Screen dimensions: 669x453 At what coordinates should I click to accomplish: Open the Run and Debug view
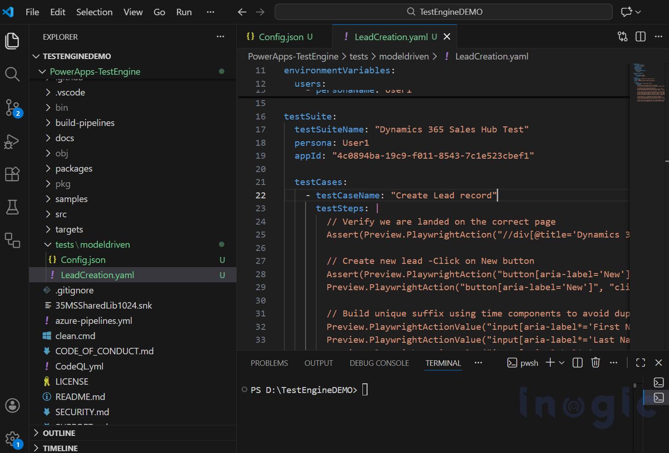(x=12, y=142)
